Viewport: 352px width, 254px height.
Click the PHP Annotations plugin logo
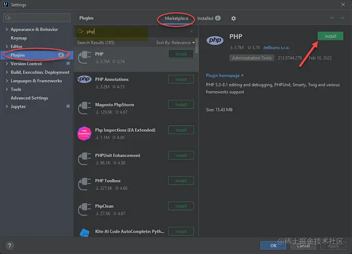[84, 79]
